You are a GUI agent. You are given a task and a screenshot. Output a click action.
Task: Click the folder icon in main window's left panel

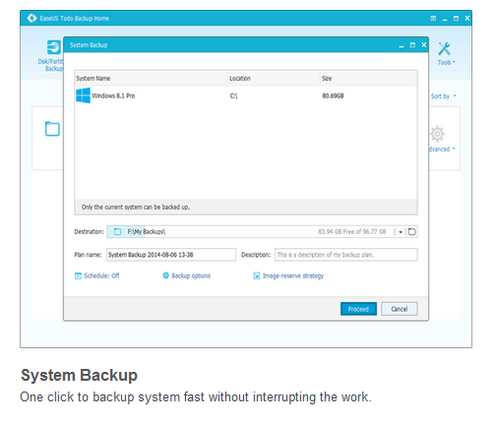click(52, 129)
